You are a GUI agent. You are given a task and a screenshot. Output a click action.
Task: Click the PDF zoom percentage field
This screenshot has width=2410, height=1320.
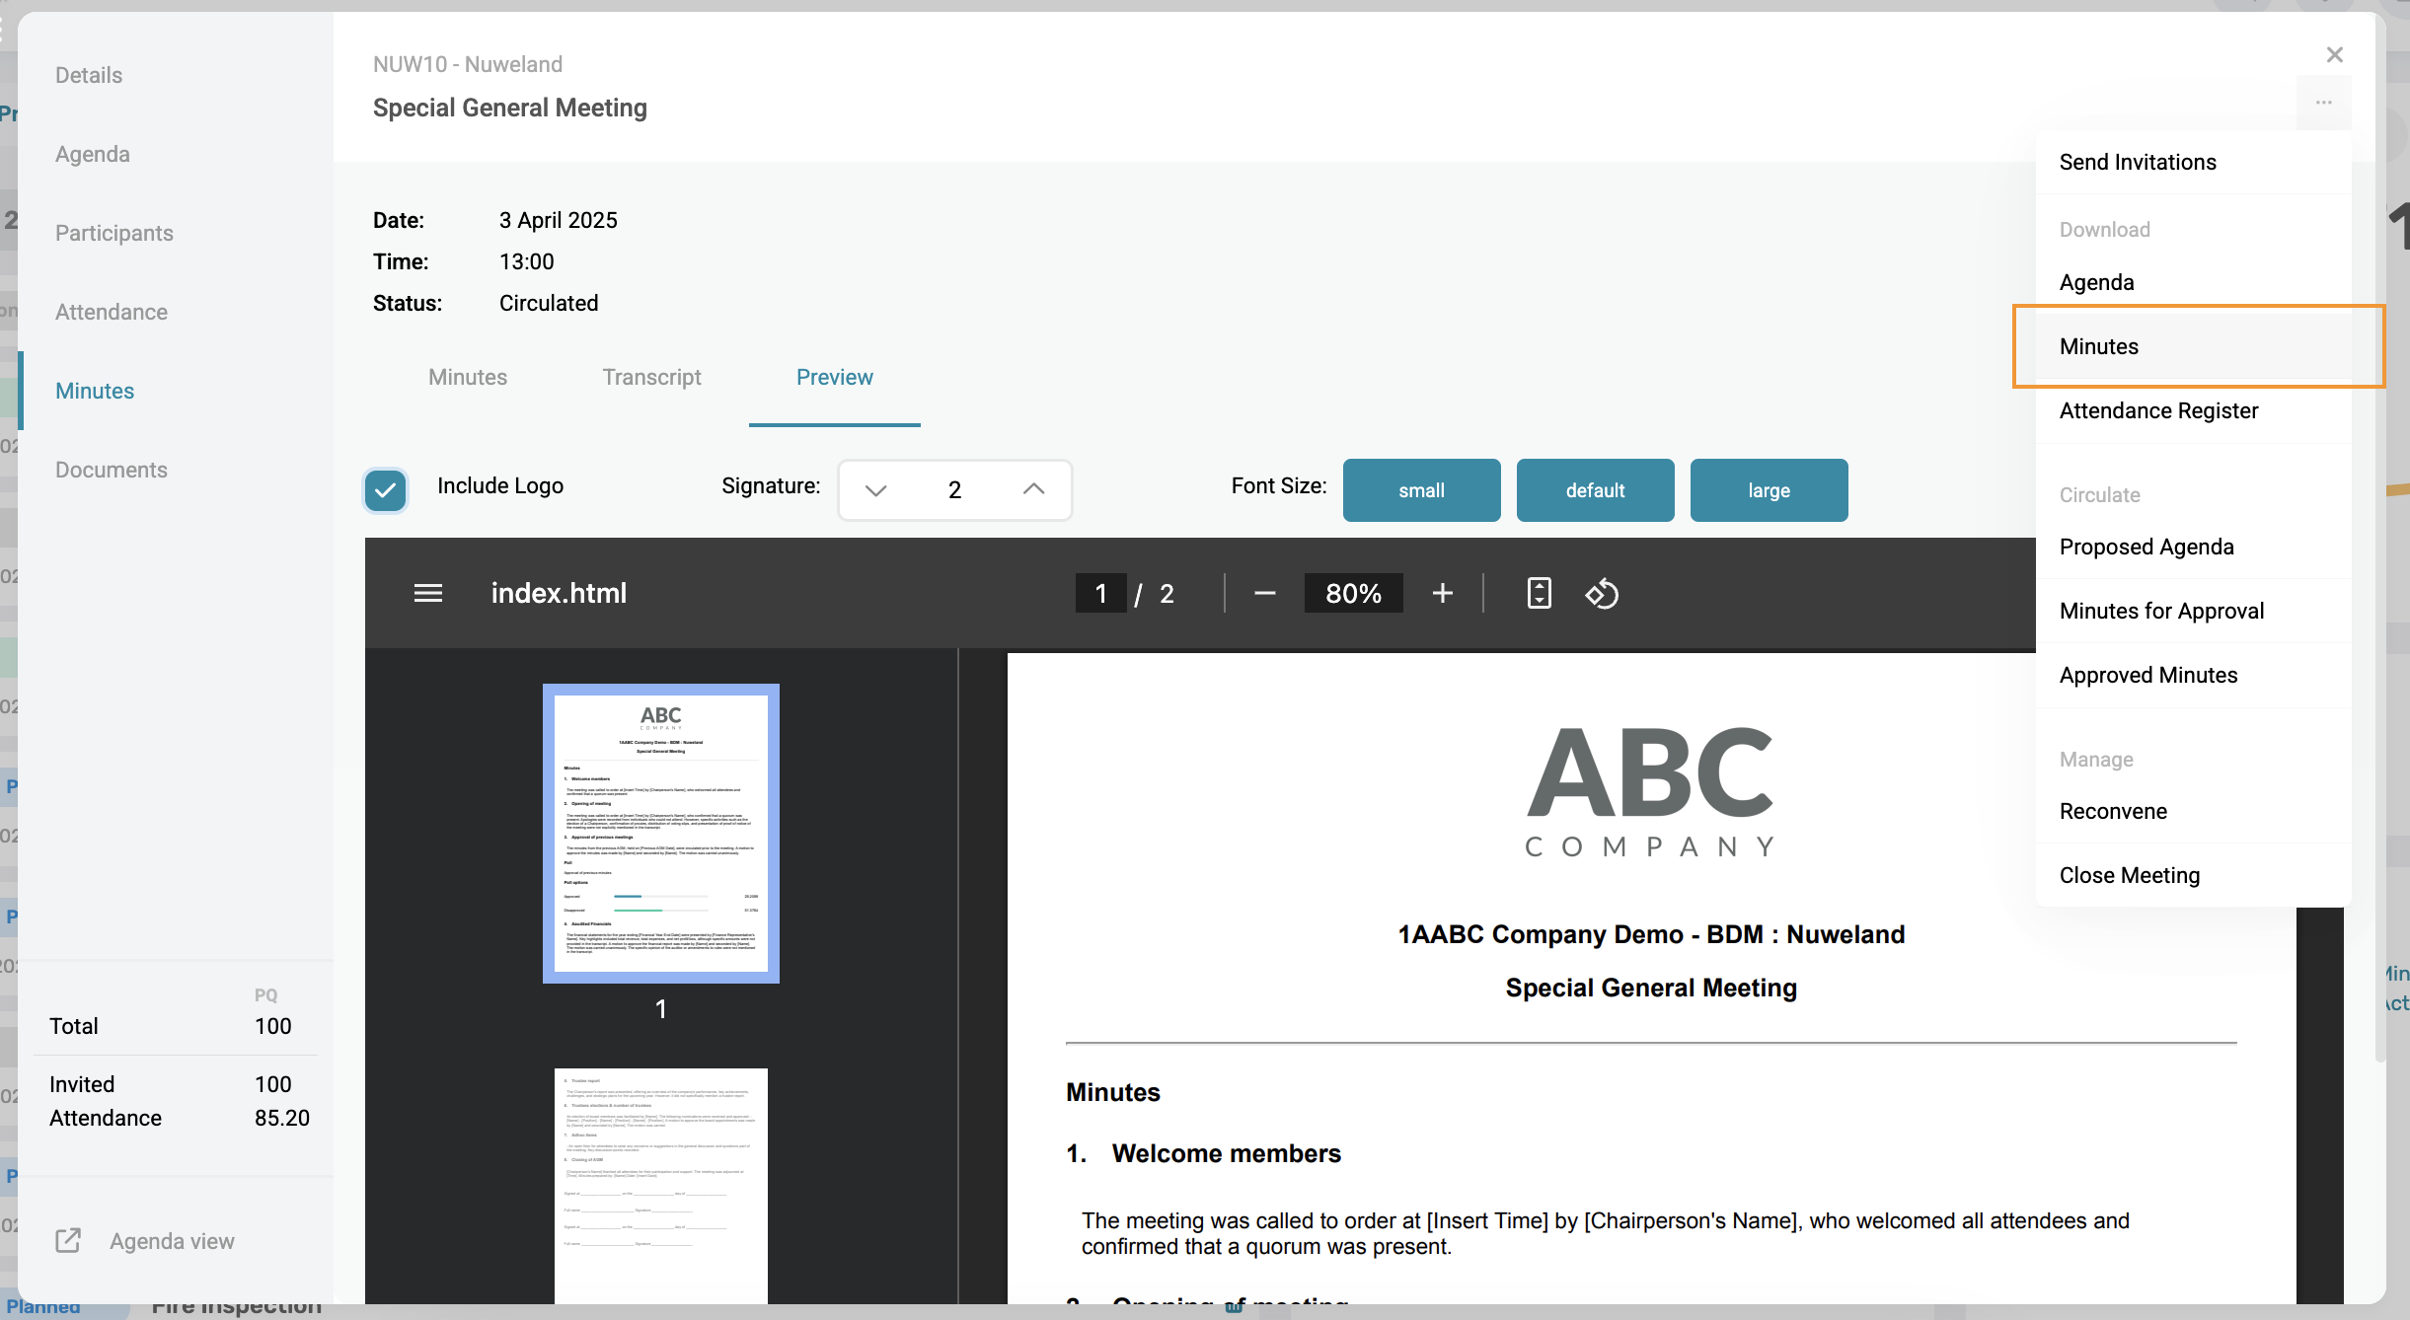1353,593
